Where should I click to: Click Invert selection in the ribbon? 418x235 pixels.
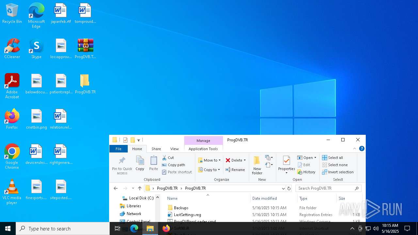tap(338, 172)
